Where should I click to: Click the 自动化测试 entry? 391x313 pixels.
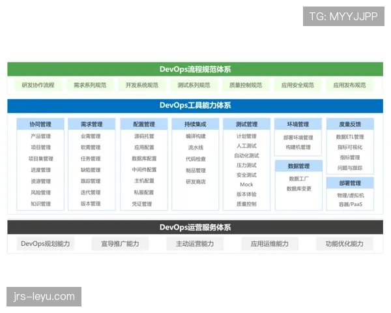point(246,155)
